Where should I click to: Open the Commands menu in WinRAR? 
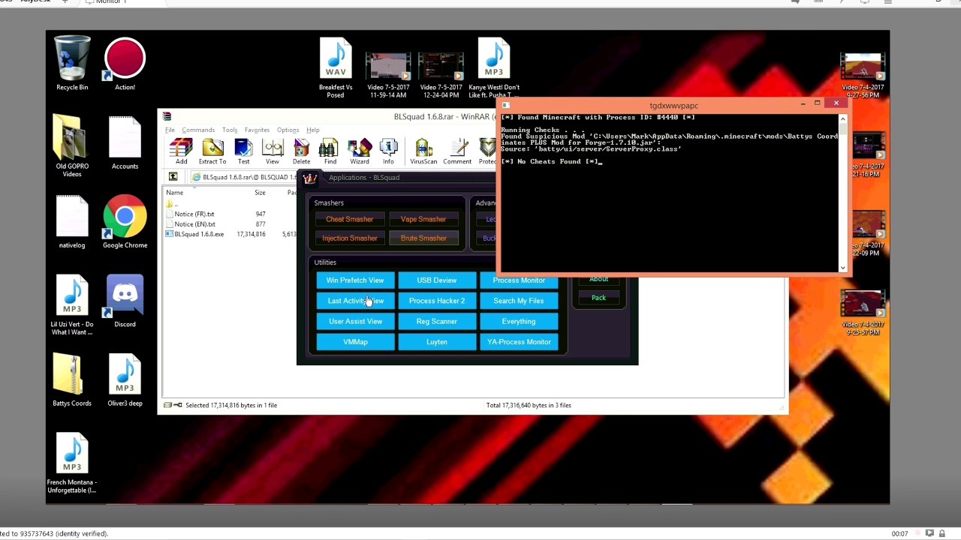click(198, 130)
